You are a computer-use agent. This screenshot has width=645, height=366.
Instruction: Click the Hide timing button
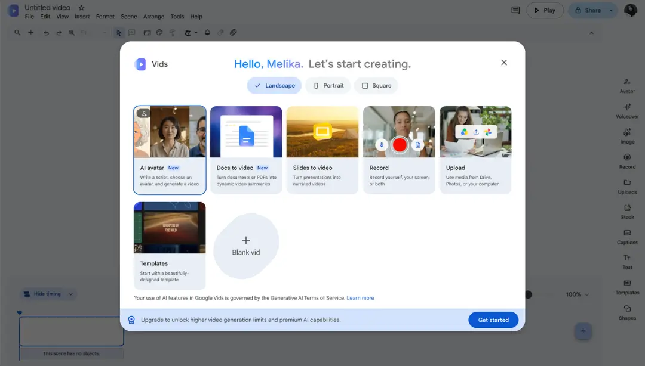(x=43, y=294)
